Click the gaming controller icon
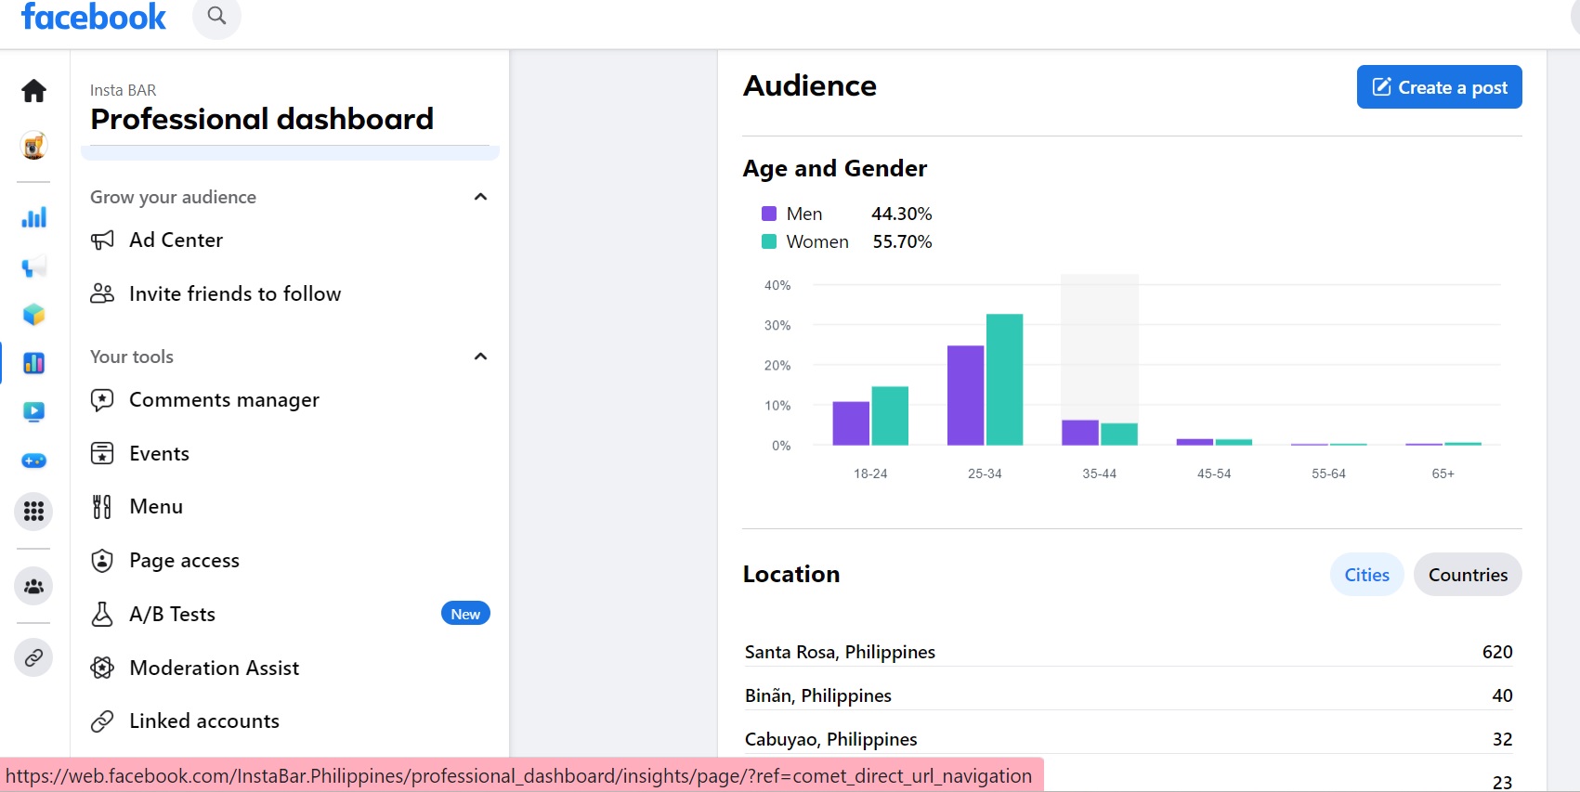The width and height of the screenshot is (1580, 792). tap(34, 461)
